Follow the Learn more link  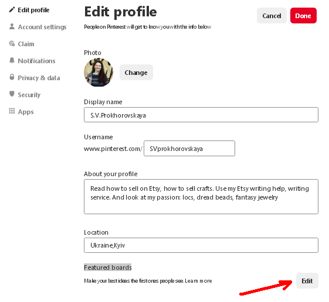(198, 281)
